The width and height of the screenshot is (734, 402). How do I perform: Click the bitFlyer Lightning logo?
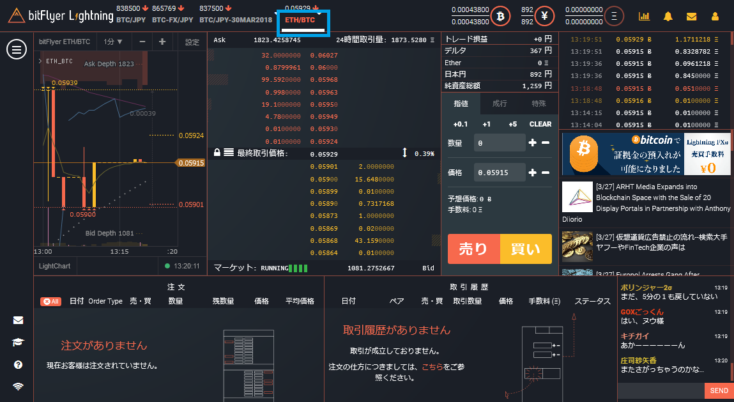coord(61,15)
